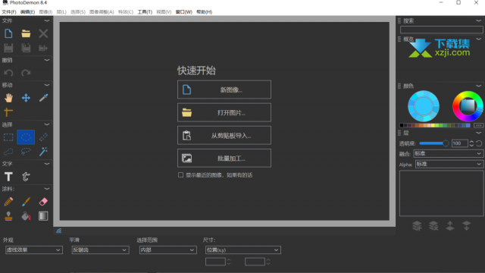Select the Polygon selection tool
This screenshot has width=485, height=273.
pos(8,152)
